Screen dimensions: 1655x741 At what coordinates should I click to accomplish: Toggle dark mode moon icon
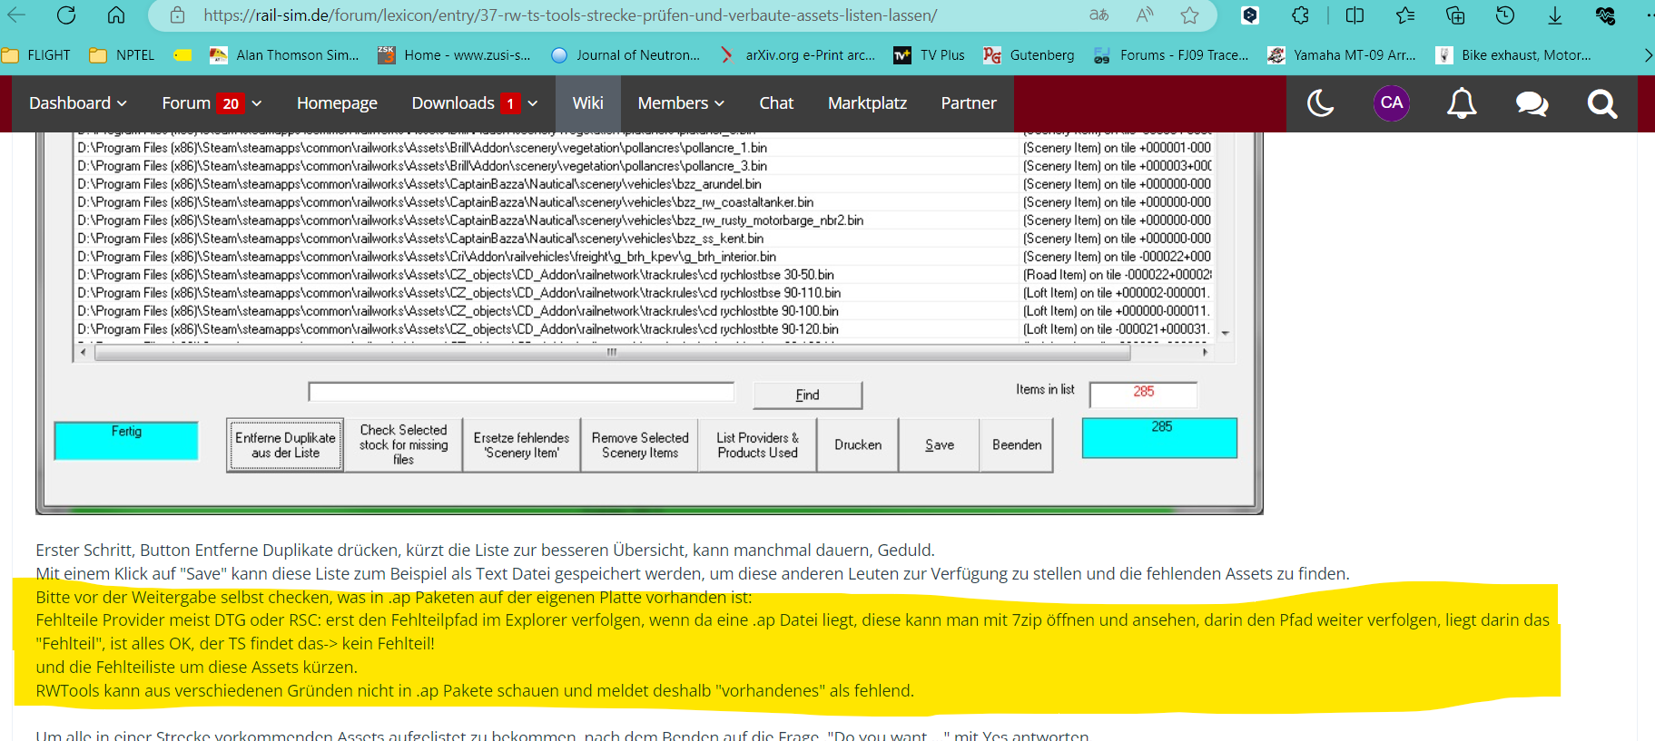[x=1321, y=103]
